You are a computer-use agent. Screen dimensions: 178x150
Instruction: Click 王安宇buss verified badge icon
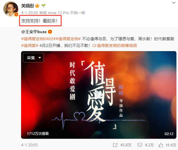(50, 32)
